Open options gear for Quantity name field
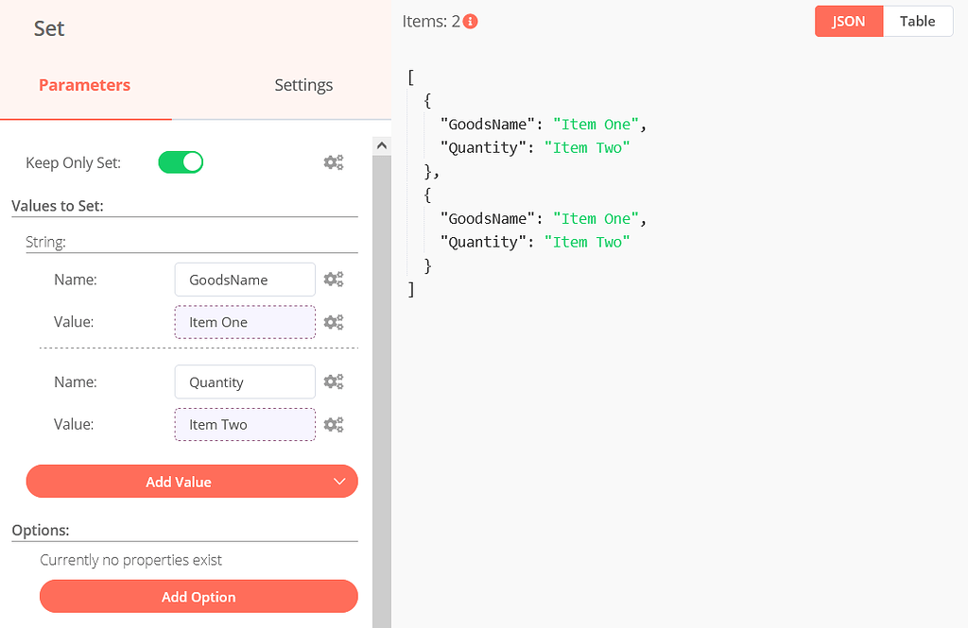 point(333,382)
